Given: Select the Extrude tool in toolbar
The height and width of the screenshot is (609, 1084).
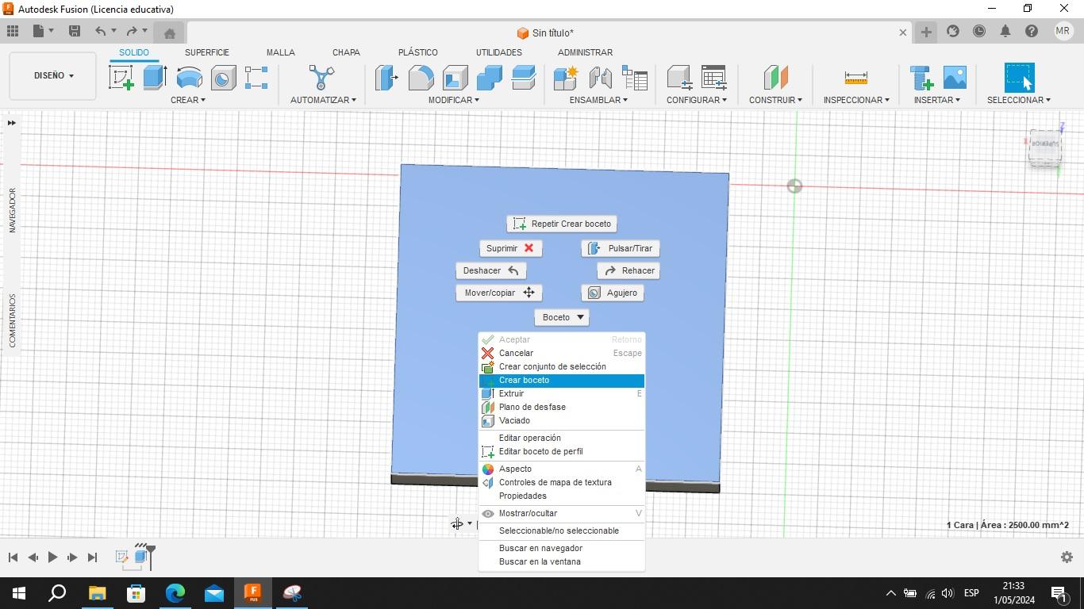Looking at the screenshot, I should click(155, 78).
